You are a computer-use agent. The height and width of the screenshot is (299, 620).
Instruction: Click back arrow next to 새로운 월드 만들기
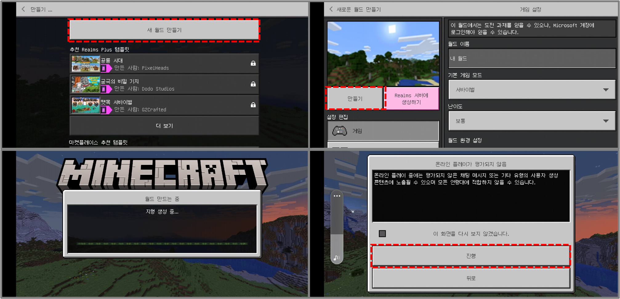click(x=331, y=9)
